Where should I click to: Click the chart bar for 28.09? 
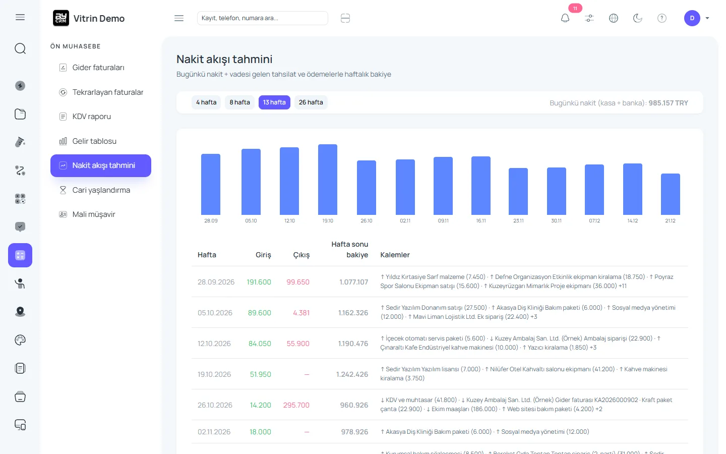coord(211,184)
